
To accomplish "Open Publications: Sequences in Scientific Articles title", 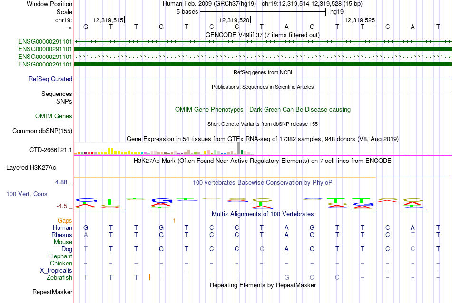I will (x=263, y=87).
